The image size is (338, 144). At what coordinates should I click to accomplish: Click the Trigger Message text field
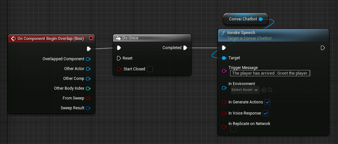click(270, 73)
